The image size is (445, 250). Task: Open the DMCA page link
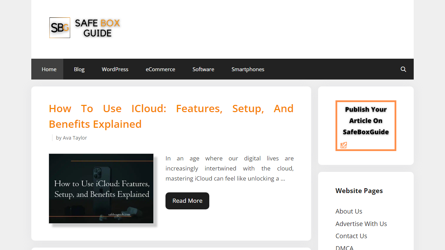pyautogui.click(x=345, y=248)
